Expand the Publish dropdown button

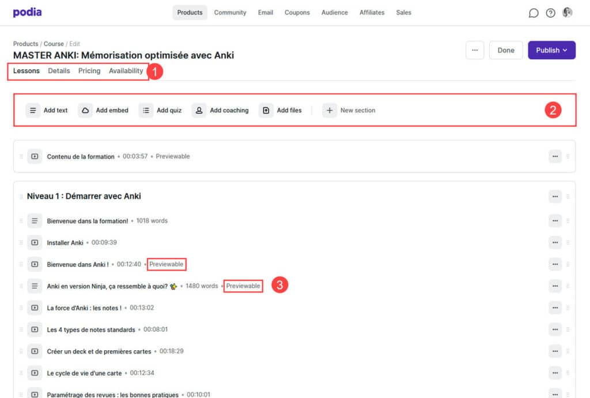[551, 50]
